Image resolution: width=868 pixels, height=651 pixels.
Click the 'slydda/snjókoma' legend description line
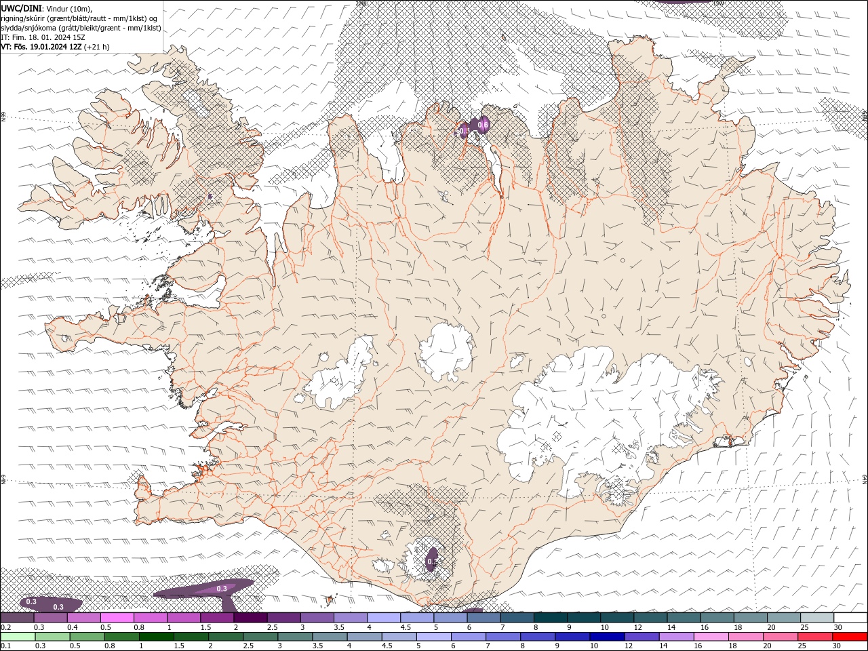(x=81, y=28)
